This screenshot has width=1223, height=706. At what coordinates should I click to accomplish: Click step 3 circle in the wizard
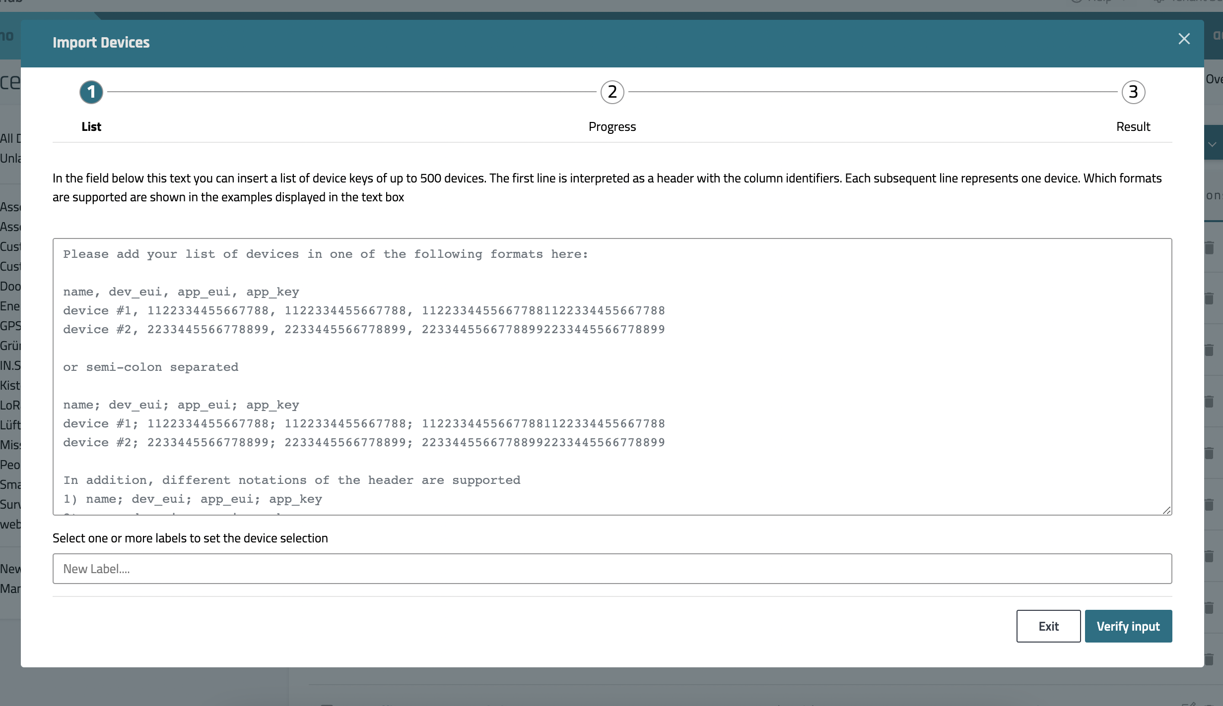pos(1133,92)
